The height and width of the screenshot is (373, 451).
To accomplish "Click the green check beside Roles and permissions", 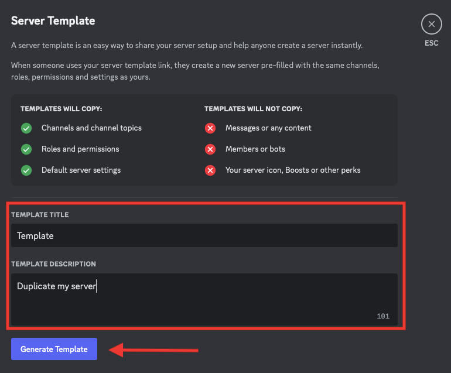I will [x=26, y=149].
